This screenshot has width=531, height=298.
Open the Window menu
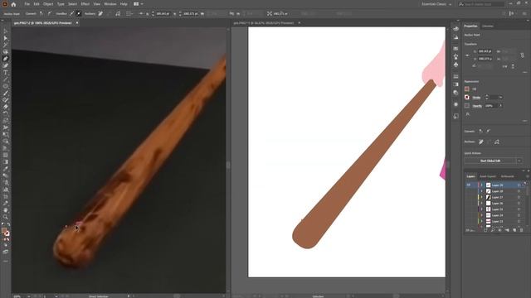pyautogui.click(x=110, y=4)
